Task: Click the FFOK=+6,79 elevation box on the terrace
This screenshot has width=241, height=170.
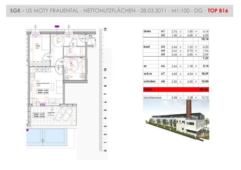Action: pos(39,115)
